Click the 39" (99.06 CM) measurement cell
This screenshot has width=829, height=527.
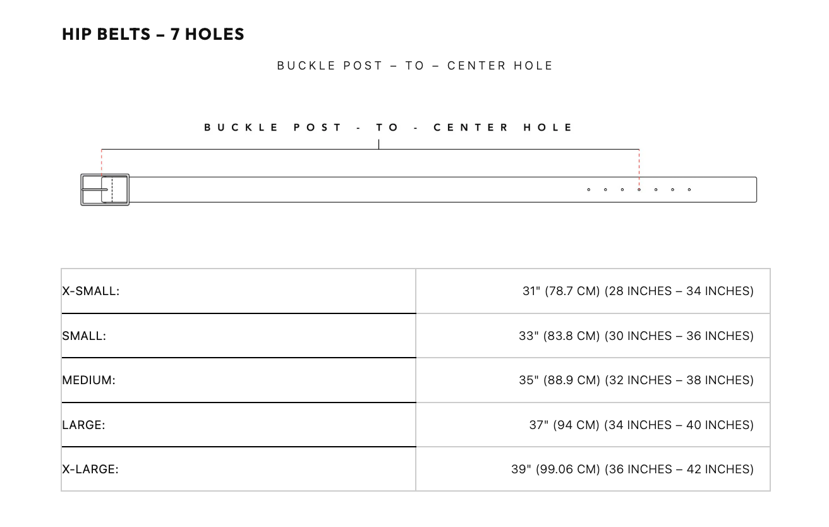632,469
